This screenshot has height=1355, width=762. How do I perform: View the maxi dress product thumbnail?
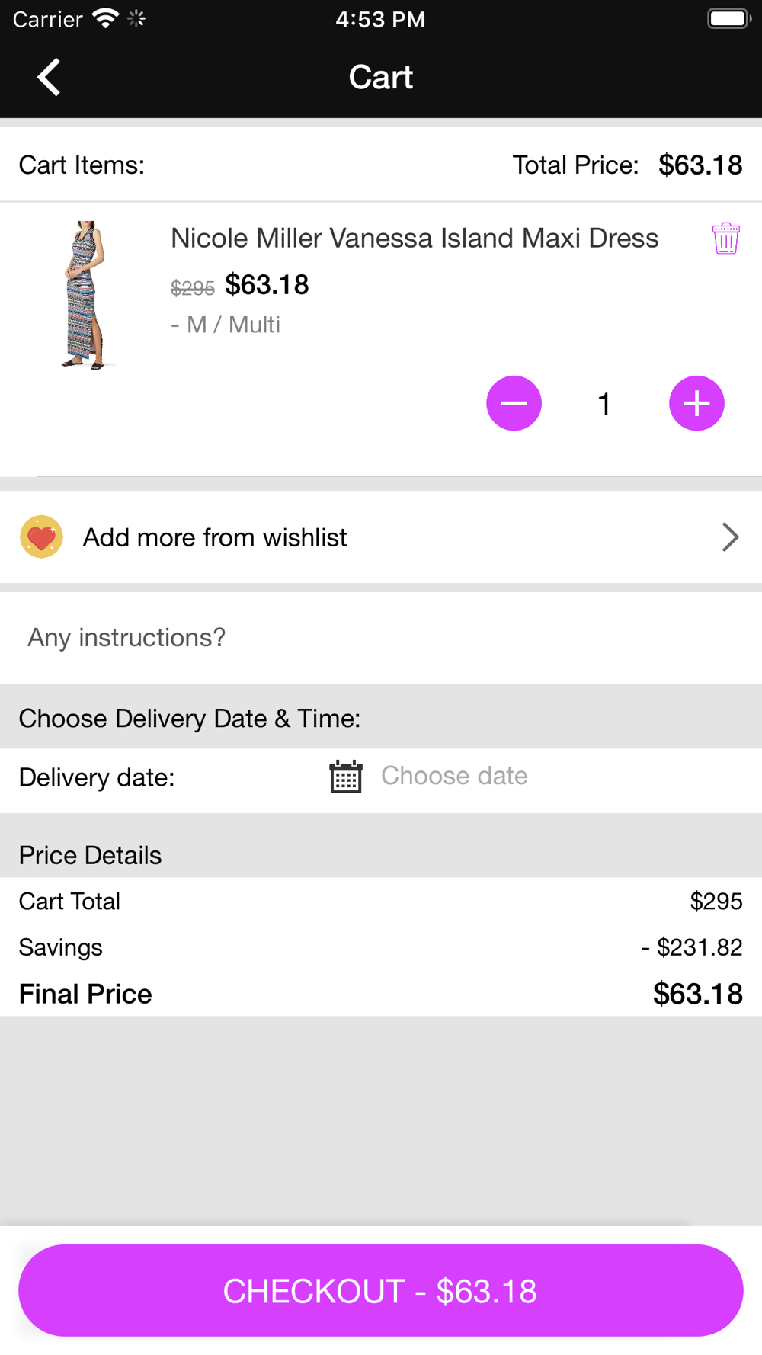pos(85,296)
